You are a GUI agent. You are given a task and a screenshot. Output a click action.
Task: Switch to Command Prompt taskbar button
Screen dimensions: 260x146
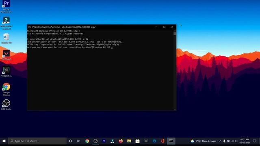click(x=171, y=141)
